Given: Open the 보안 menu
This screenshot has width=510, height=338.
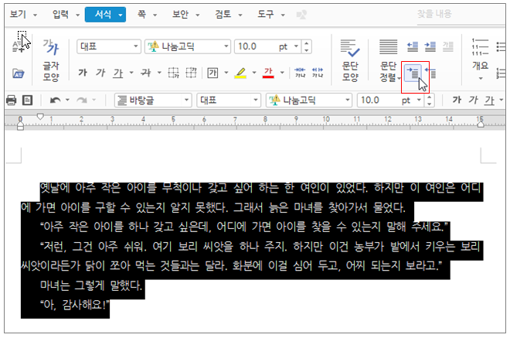Looking at the screenshot, I should 185,15.
